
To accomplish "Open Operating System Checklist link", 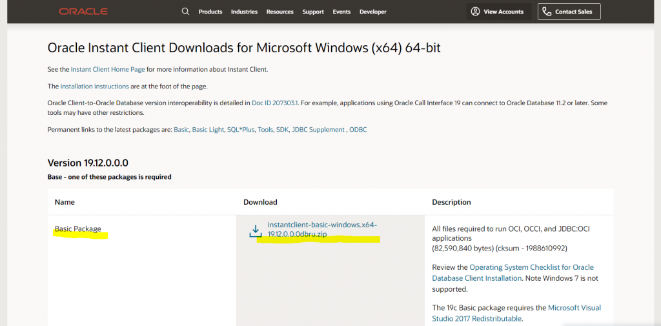I will (531, 267).
